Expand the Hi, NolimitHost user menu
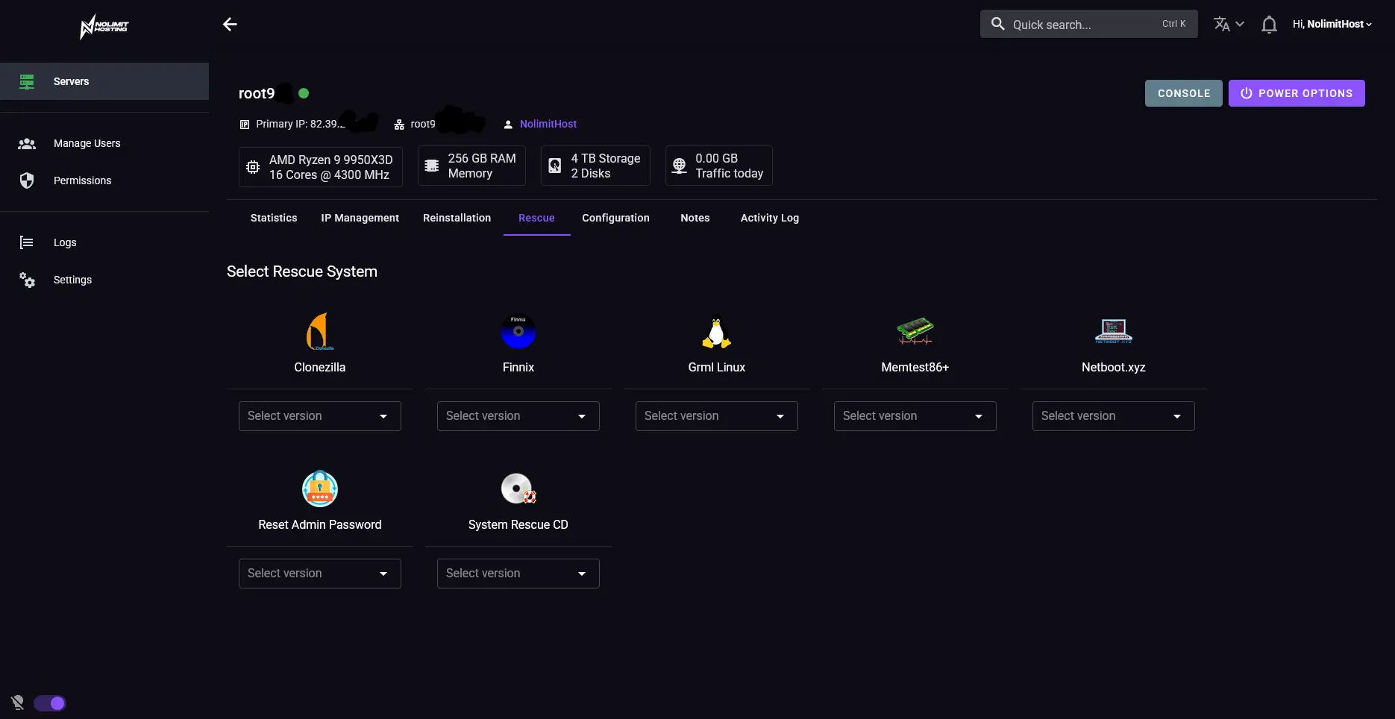Image resolution: width=1395 pixels, height=719 pixels. 1332,25
